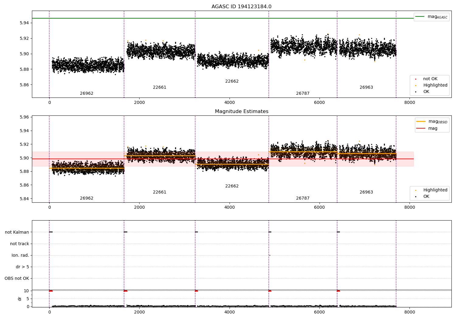456x319 pixels.
Task: Click the 5.96 tick in Magnitude Estimates plot
Action: point(24,117)
